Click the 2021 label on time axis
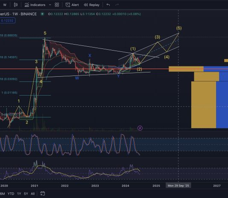This screenshot has width=228, height=198. [35, 186]
